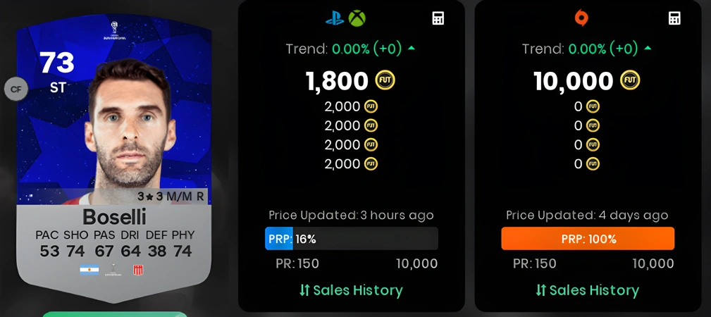Click the console PRP 16% bar
The height and width of the screenshot is (317, 711).
[352, 239]
